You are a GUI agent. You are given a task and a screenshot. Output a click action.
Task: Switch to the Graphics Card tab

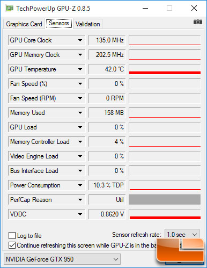point(24,24)
